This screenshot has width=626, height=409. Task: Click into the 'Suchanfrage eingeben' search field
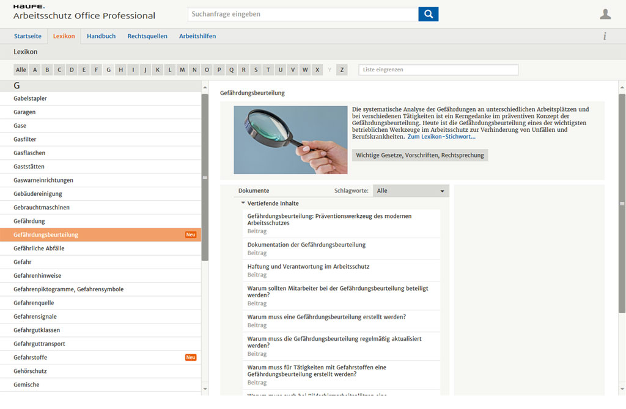coord(303,14)
